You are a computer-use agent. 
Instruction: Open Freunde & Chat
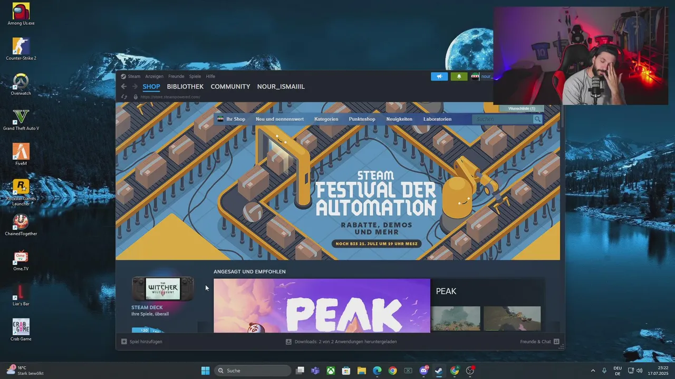point(539,342)
